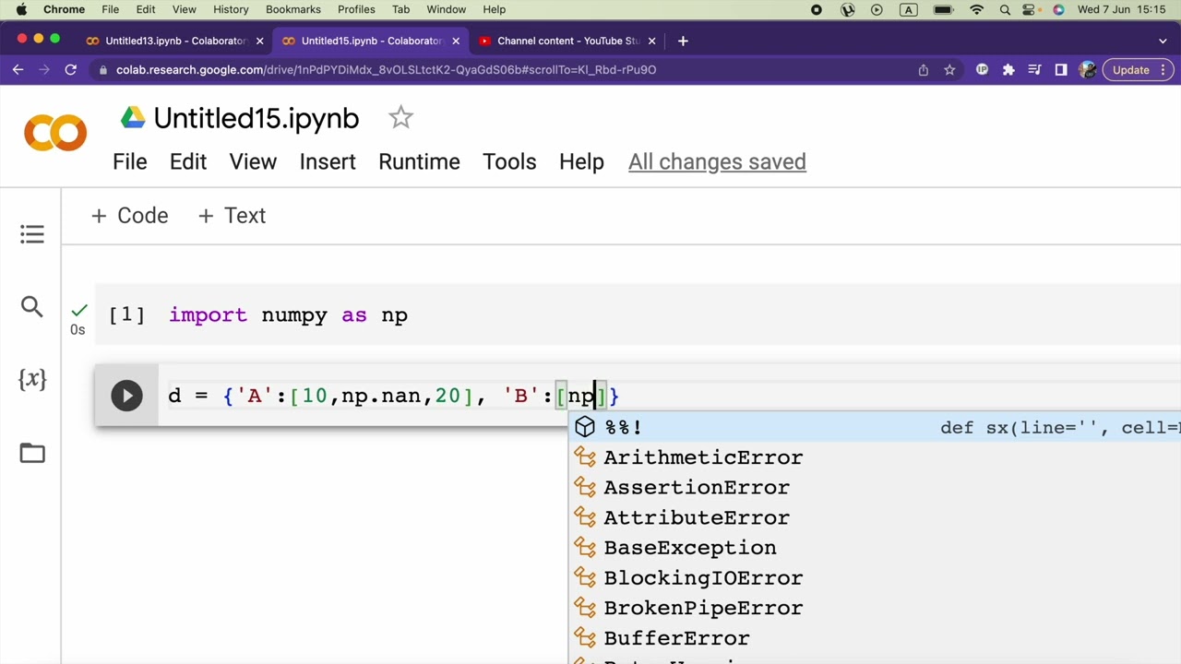Toggle Chrome side panel icon
The image size is (1181, 664).
pos(1061,70)
